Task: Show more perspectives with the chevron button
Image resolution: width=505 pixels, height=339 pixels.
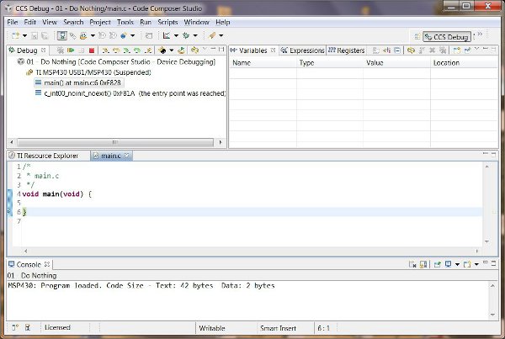Action: point(480,34)
